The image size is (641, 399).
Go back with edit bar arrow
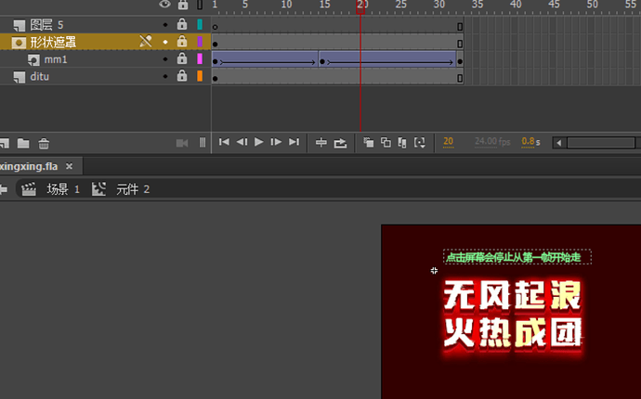[x=4, y=189]
